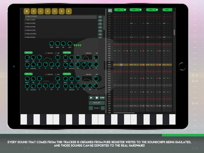
Task: Adjust the AMS knob
Action: 57,44
